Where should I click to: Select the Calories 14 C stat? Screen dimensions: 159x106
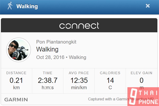click(x=110, y=81)
